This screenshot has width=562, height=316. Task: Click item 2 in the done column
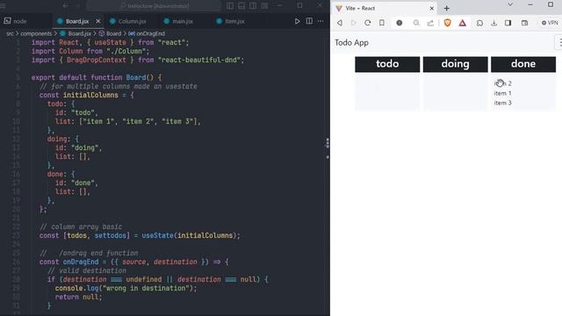[x=503, y=83]
